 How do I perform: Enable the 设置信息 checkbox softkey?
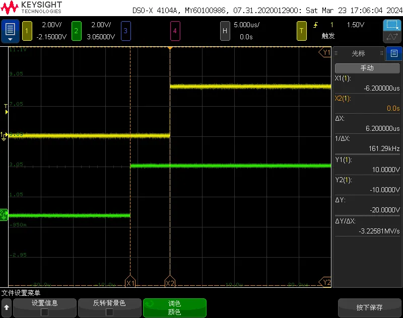(45, 307)
